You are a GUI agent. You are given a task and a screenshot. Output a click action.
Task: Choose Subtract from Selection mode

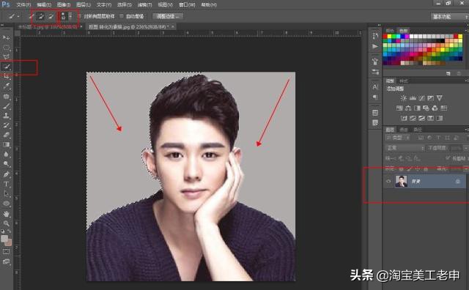(51, 16)
